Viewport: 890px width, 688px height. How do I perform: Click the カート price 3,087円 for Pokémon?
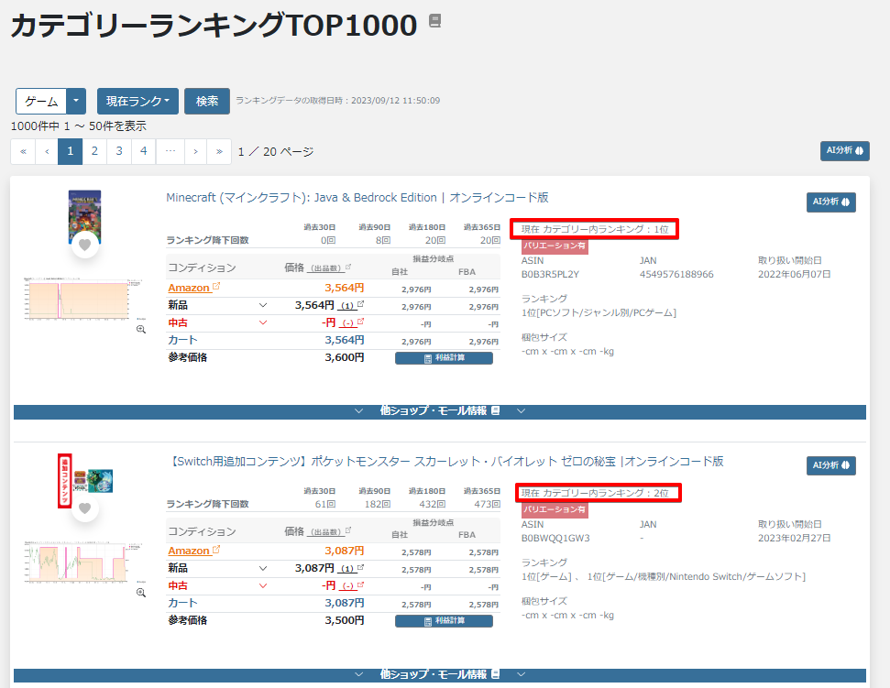(345, 603)
